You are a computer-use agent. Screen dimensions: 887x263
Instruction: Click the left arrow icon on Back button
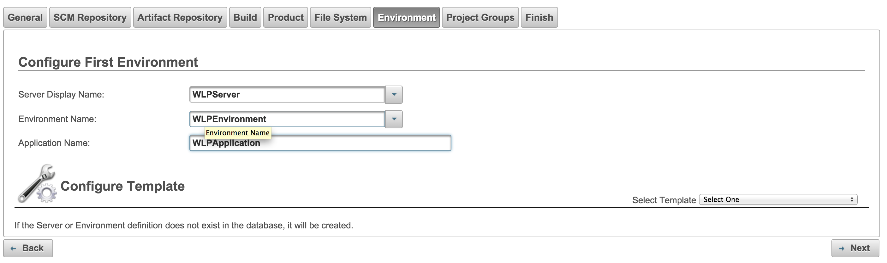(x=14, y=249)
